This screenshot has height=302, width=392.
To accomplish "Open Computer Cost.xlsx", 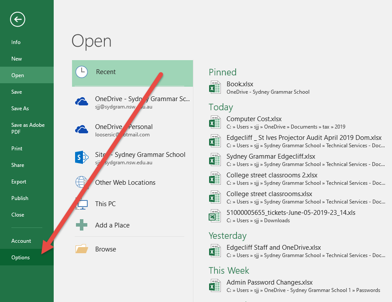I will tap(298, 122).
